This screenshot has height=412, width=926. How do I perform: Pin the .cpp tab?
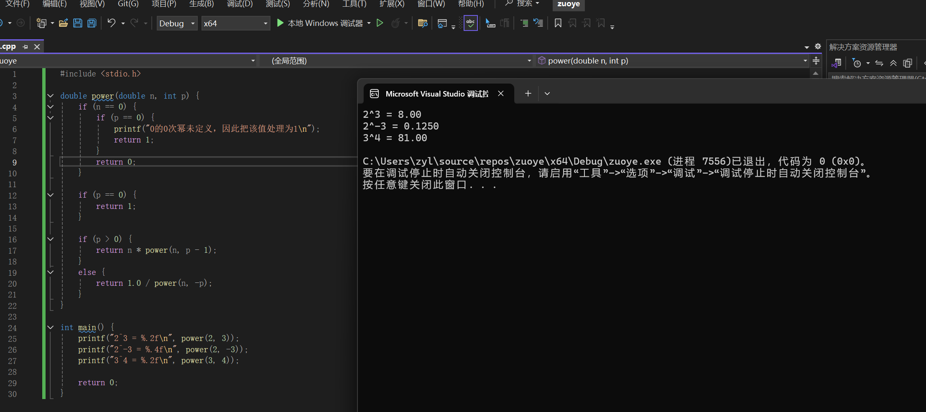click(x=25, y=47)
